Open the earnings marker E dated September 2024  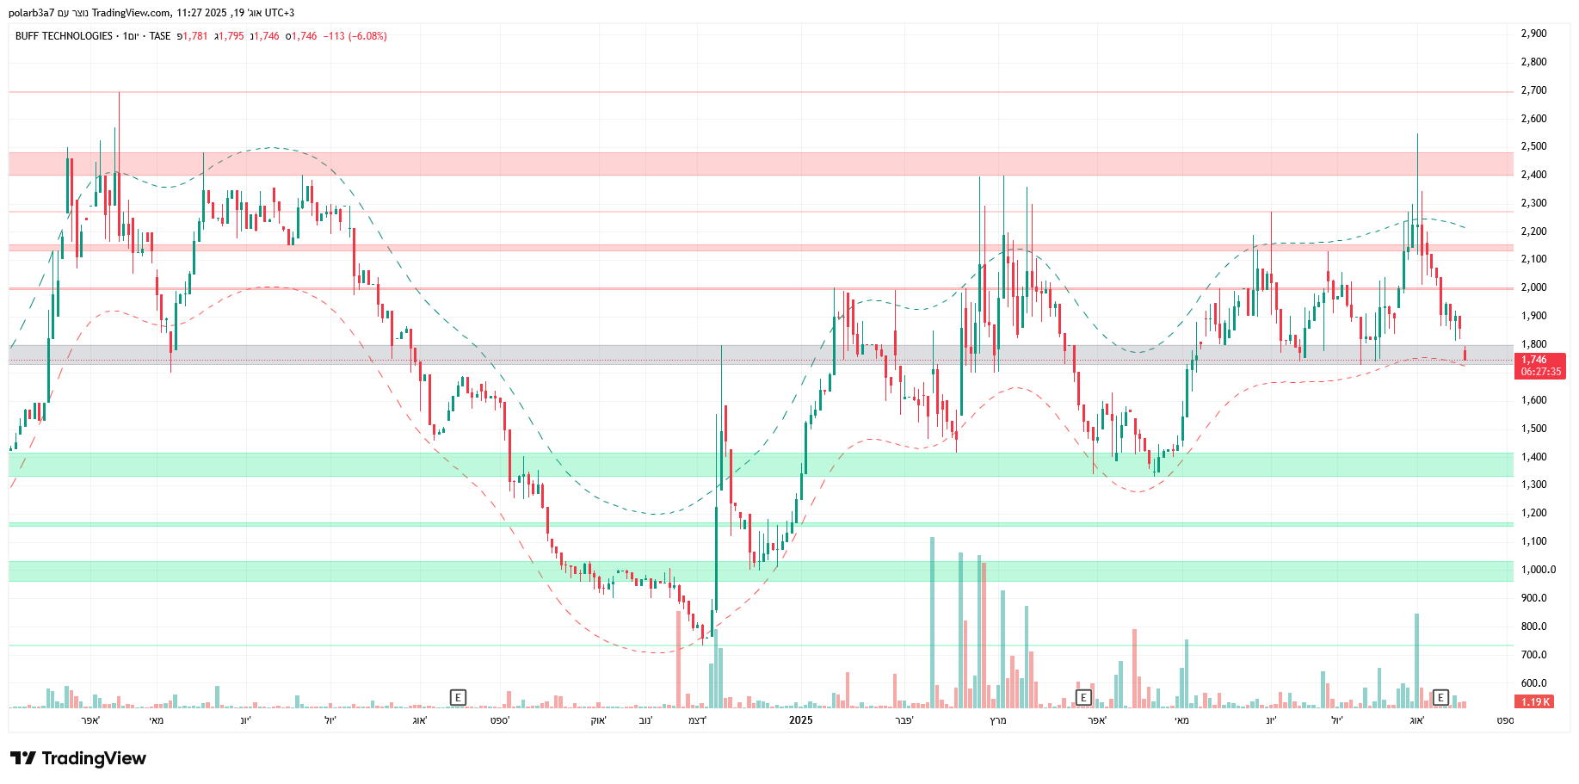point(459,697)
